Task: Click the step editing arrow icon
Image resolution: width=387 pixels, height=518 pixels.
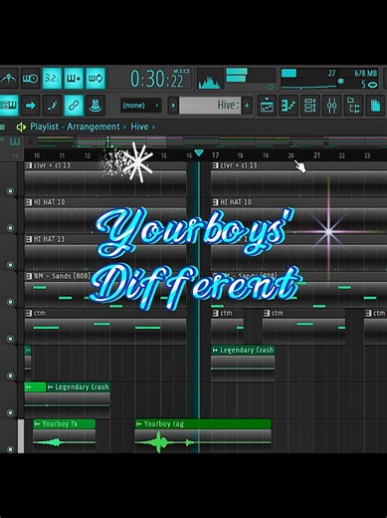Action: (x=31, y=106)
